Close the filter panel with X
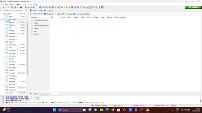This screenshot has width=202, height=113. (31, 94)
